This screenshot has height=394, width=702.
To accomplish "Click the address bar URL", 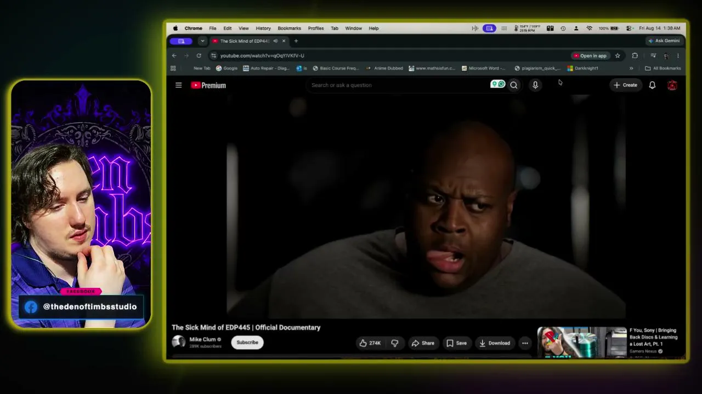I will point(262,55).
